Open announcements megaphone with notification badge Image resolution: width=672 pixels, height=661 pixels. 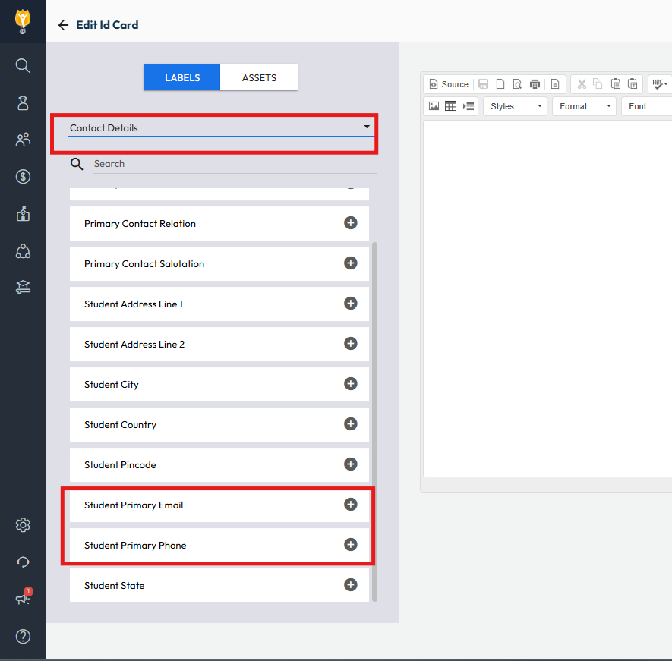coord(24,596)
